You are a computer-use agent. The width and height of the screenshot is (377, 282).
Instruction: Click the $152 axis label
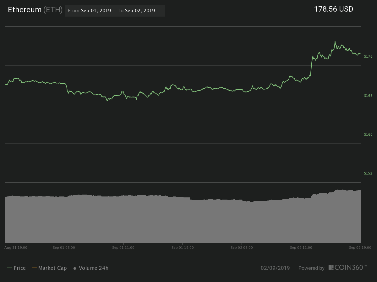(x=368, y=173)
